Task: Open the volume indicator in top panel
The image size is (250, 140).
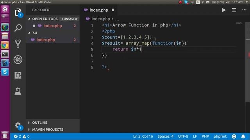Action: pos(228,2)
